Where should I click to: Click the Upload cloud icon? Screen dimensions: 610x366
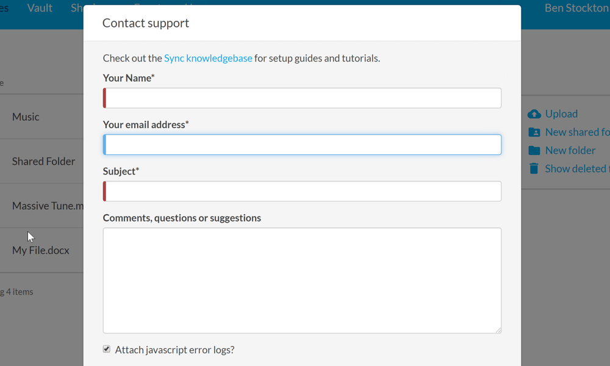[x=534, y=114]
